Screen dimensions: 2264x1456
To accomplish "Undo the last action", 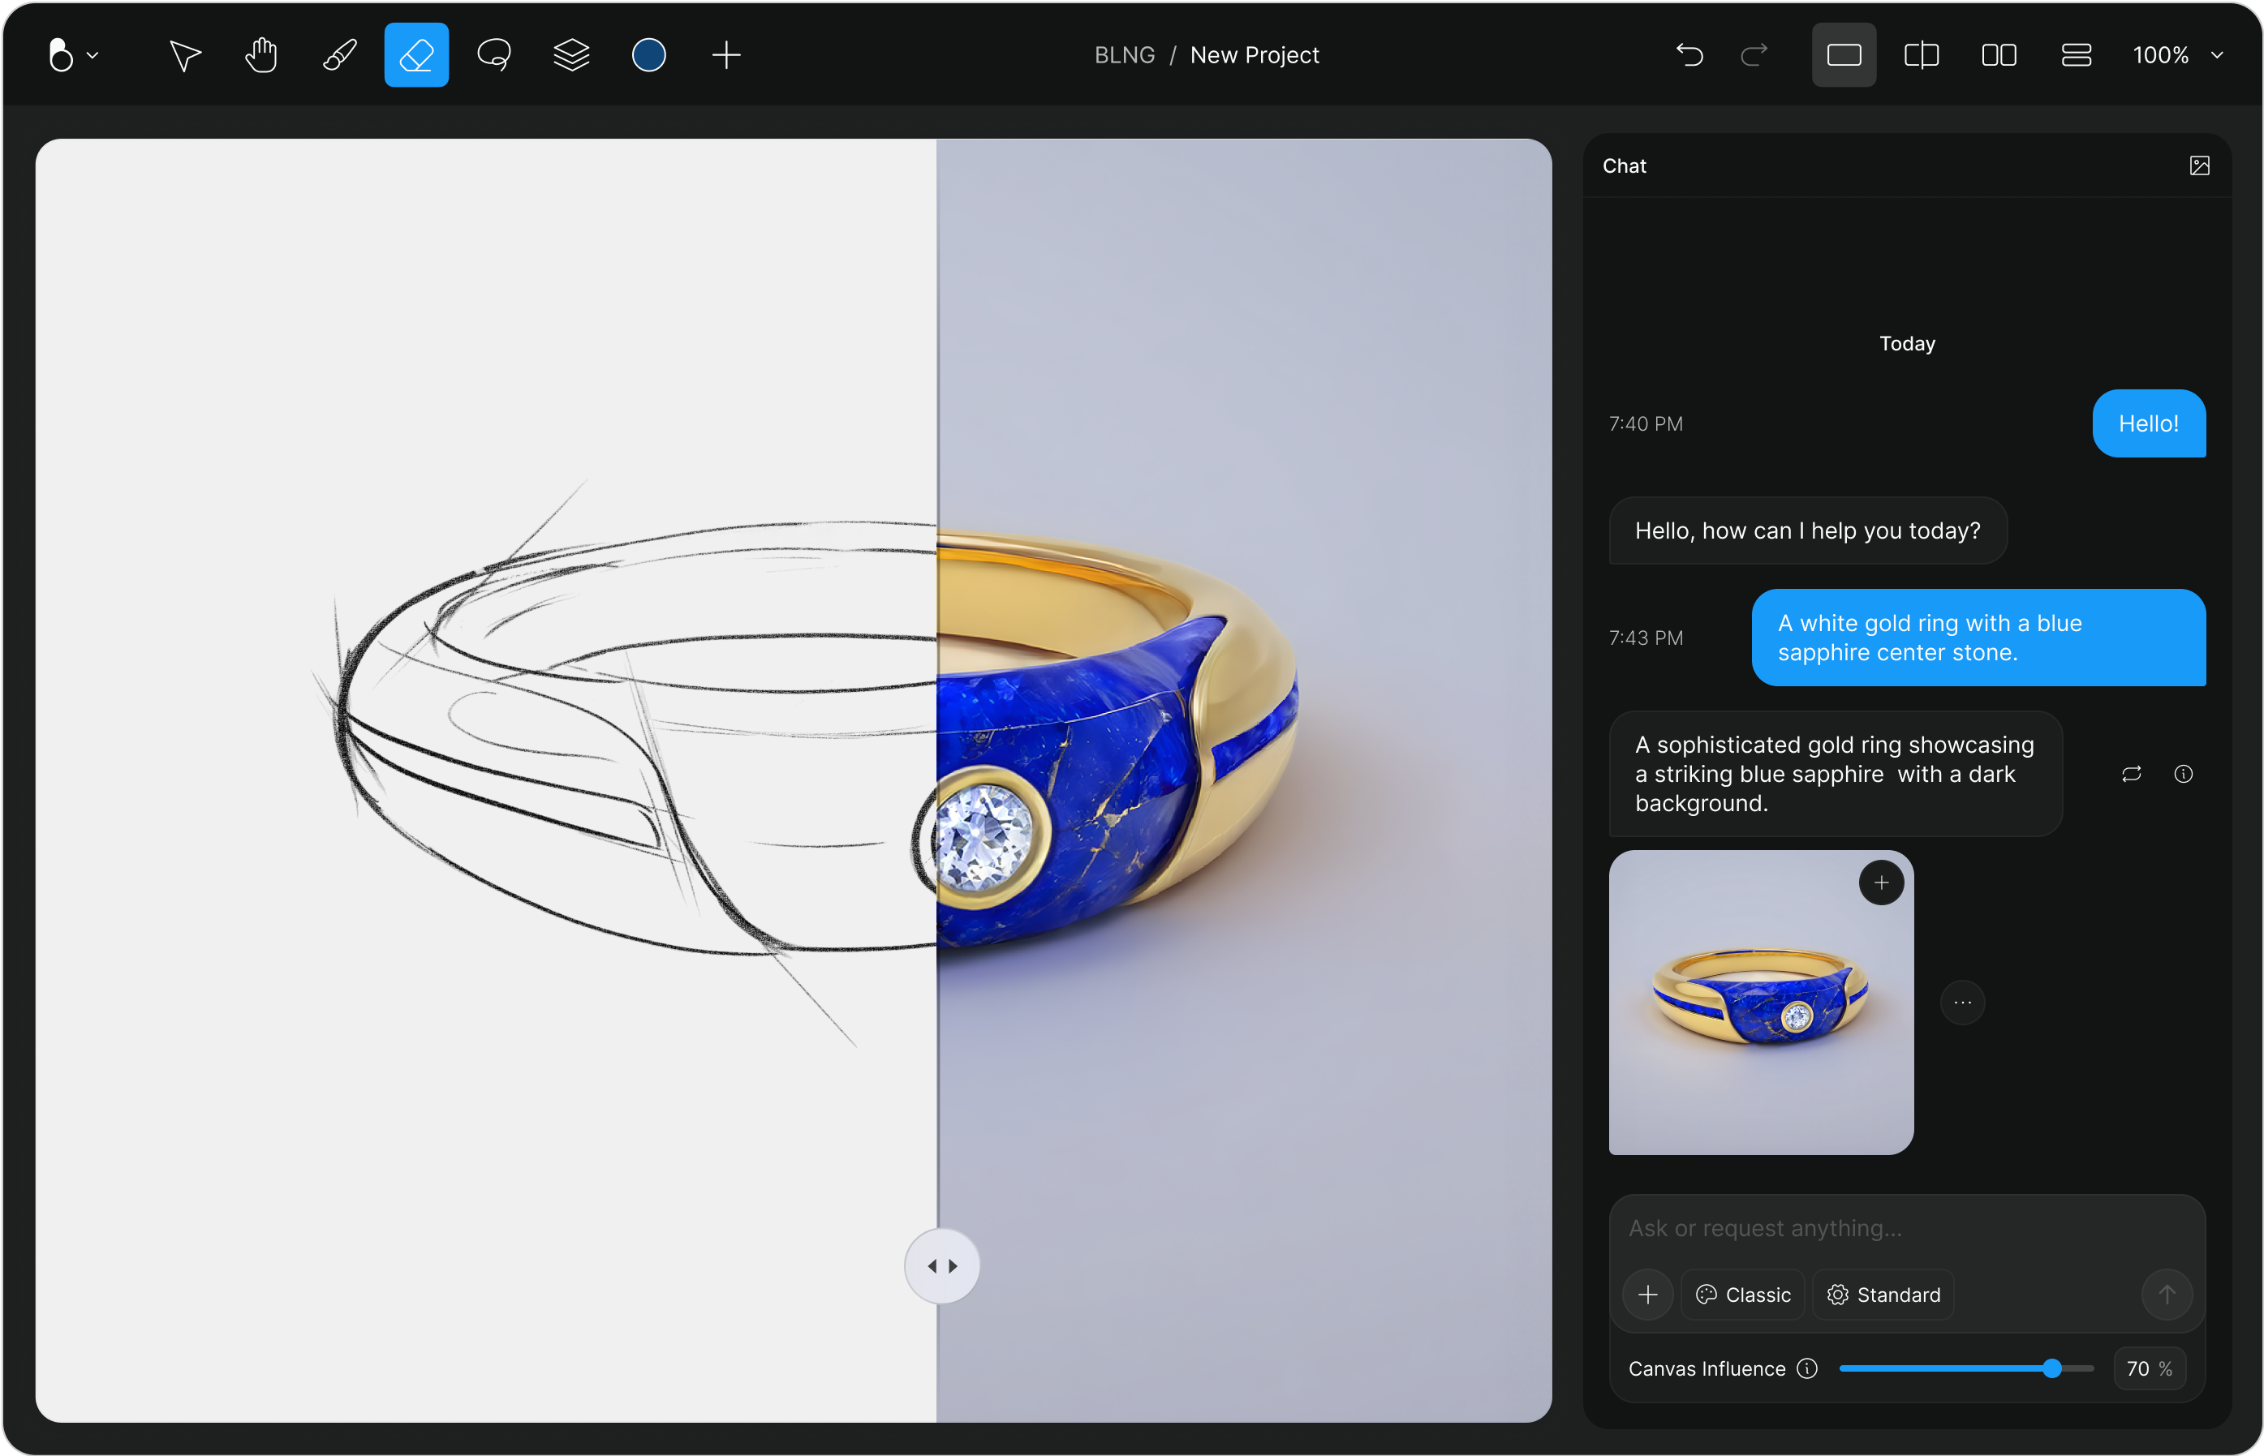I will [1689, 55].
